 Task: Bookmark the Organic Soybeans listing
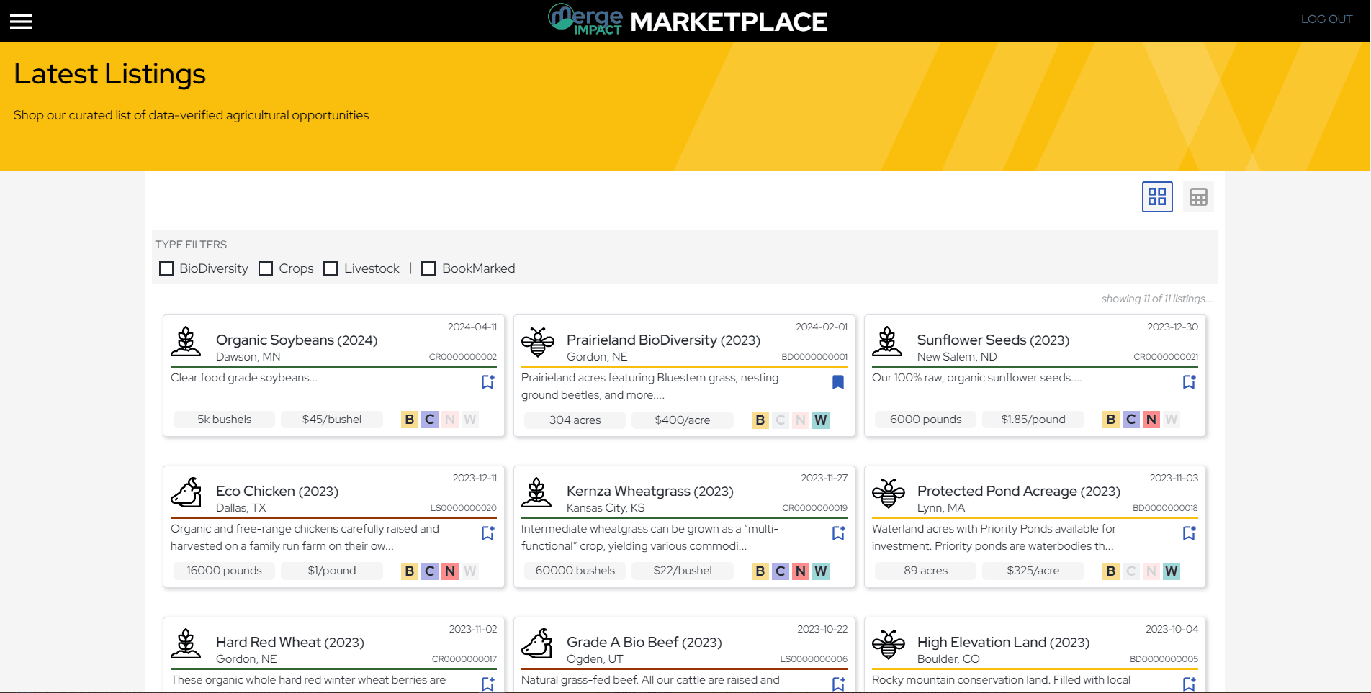(487, 381)
